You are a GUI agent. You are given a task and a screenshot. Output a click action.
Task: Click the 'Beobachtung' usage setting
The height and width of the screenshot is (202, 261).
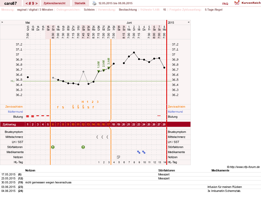[x=128, y=10]
